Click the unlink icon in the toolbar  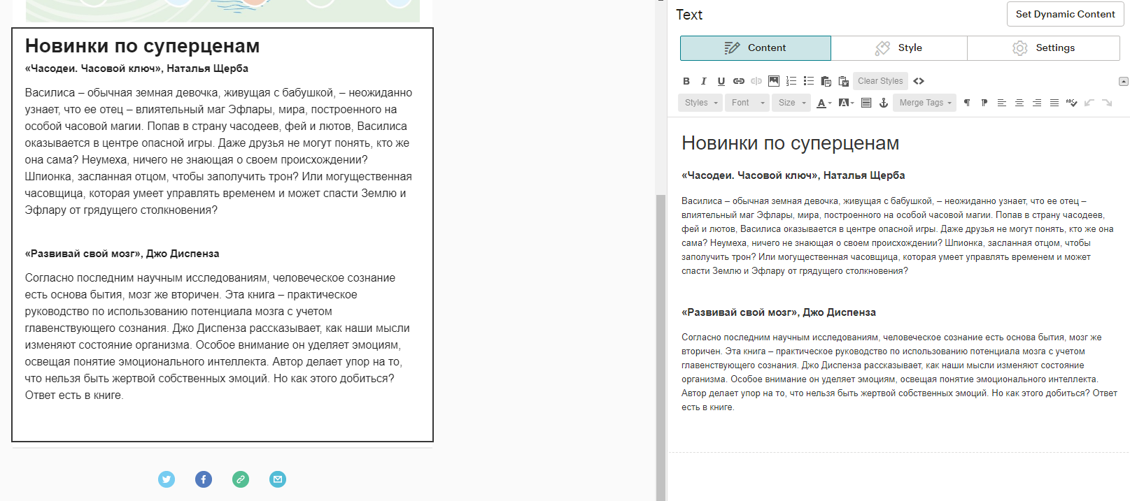[756, 81]
